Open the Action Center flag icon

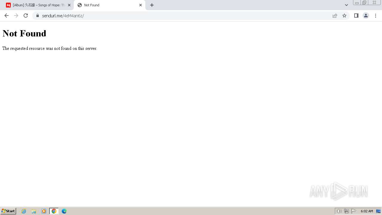tap(354, 211)
